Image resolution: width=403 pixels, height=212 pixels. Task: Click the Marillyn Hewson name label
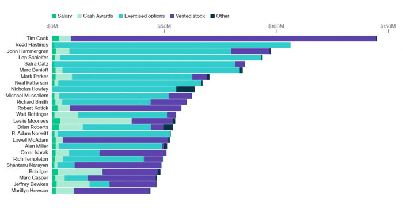click(29, 191)
